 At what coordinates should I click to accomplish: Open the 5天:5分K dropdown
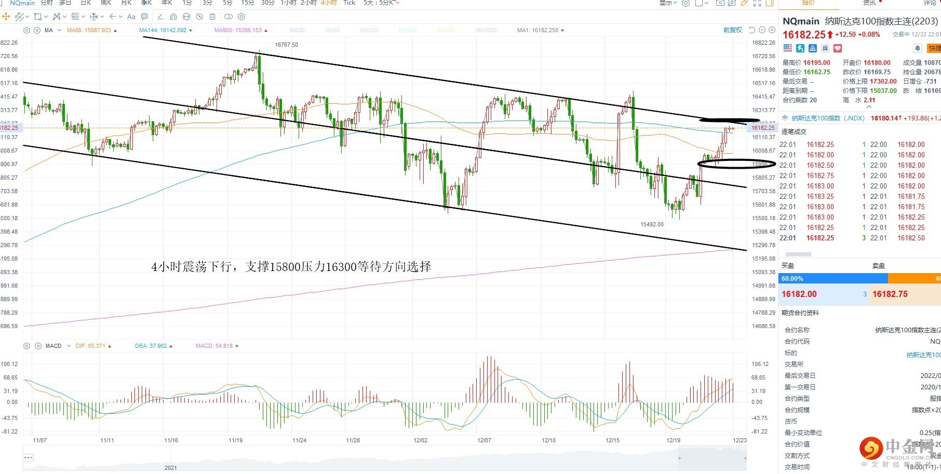click(382, 3)
